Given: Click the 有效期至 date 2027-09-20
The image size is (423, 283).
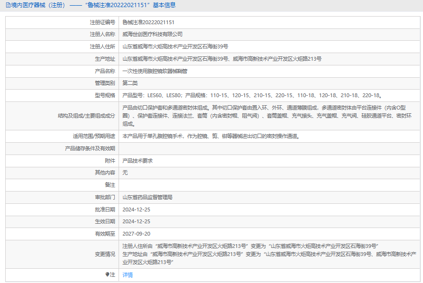Looking at the screenshot, I should (136, 234).
